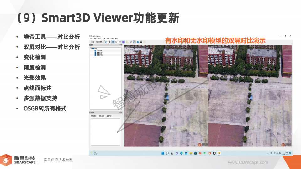301x169 pixels.
Task: Expand hidden system tray icons chevron
Action: pos(268,153)
